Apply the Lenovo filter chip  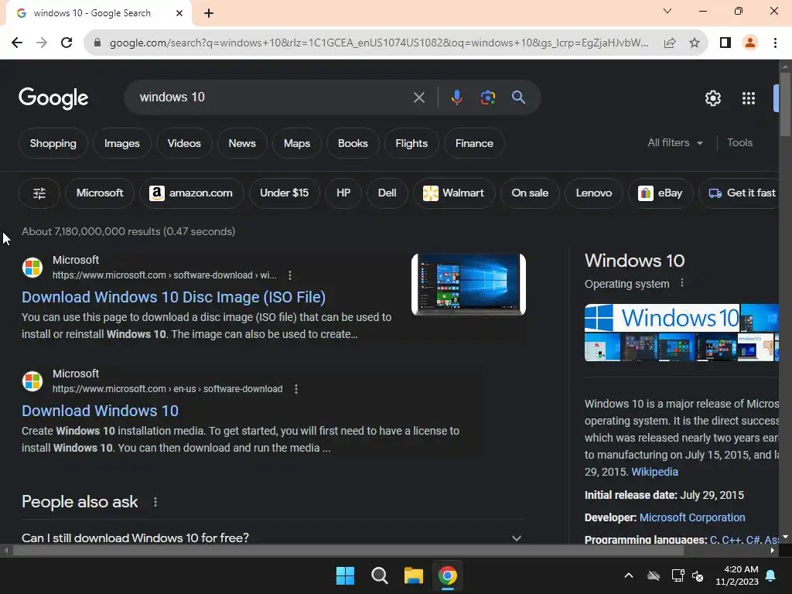pyautogui.click(x=593, y=193)
